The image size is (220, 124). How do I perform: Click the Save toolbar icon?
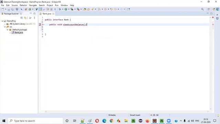[9, 9]
